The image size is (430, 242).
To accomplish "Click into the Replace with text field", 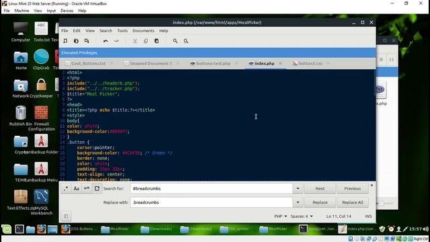I will (x=211, y=202).
